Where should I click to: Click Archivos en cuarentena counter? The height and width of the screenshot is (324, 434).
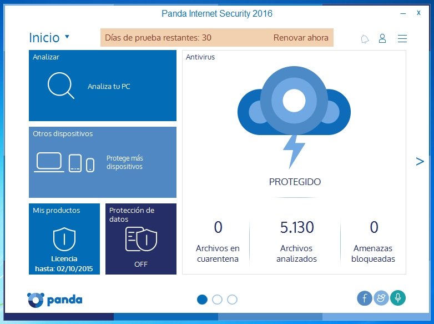click(x=218, y=242)
